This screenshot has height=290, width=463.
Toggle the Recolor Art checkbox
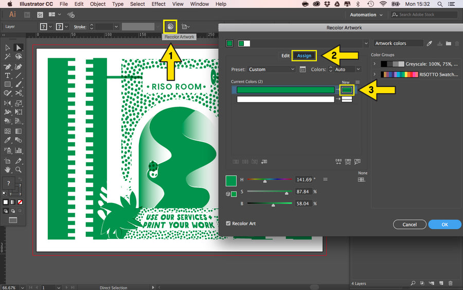coord(228,224)
